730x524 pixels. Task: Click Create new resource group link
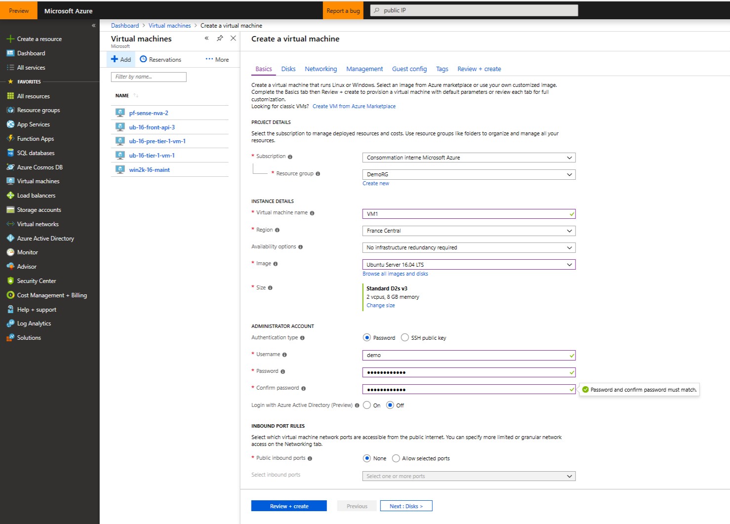(x=376, y=184)
